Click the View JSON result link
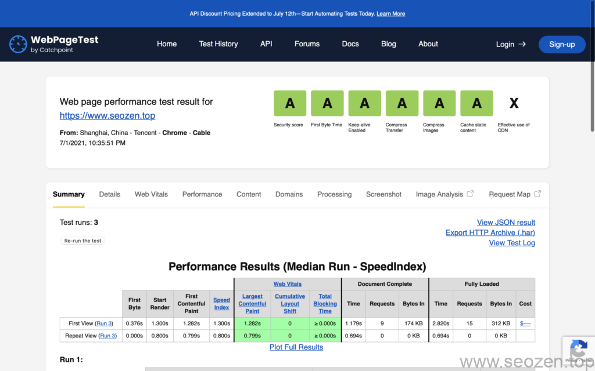This screenshot has height=371, width=595. [x=506, y=222]
